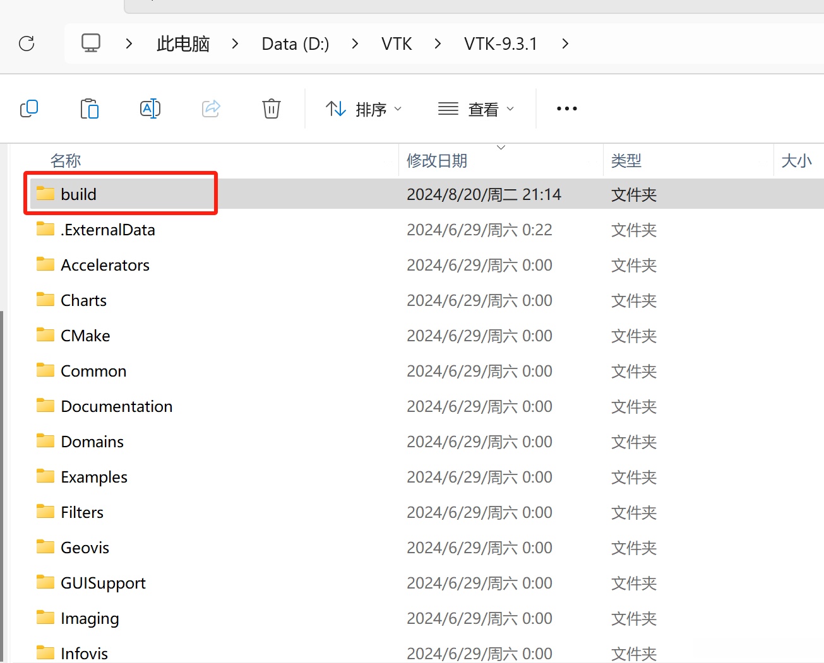Select the Filters folder icon

click(45, 512)
